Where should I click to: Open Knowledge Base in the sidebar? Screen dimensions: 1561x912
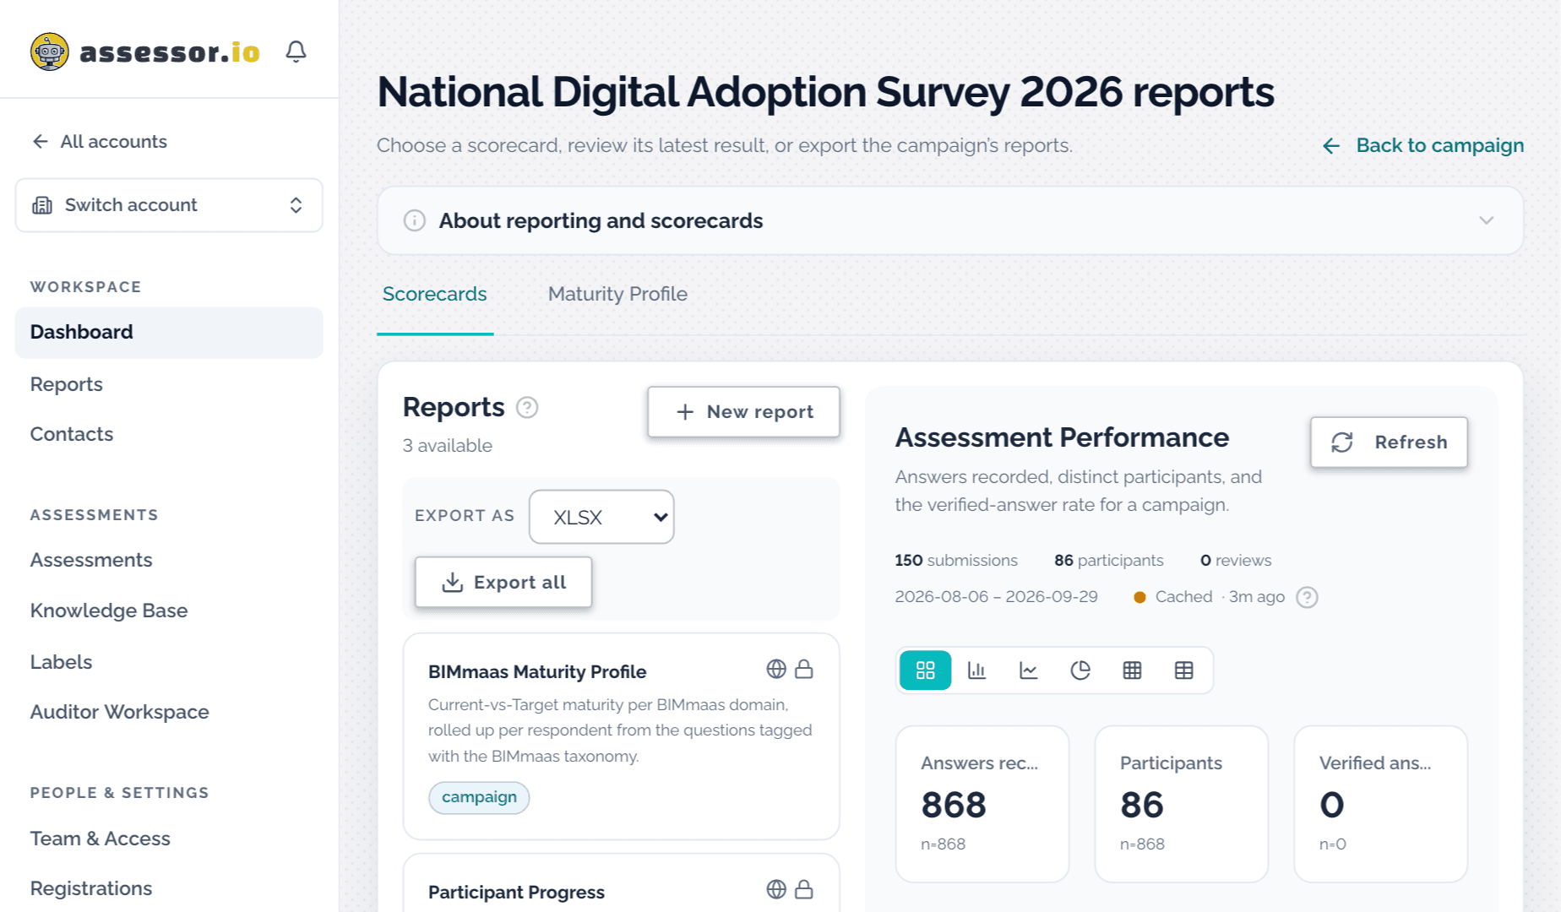tap(109, 611)
